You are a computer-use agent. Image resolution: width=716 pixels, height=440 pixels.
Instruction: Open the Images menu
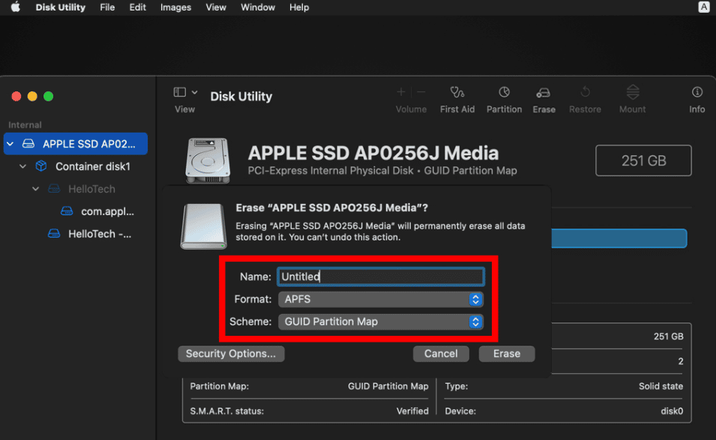(x=175, y=7)
